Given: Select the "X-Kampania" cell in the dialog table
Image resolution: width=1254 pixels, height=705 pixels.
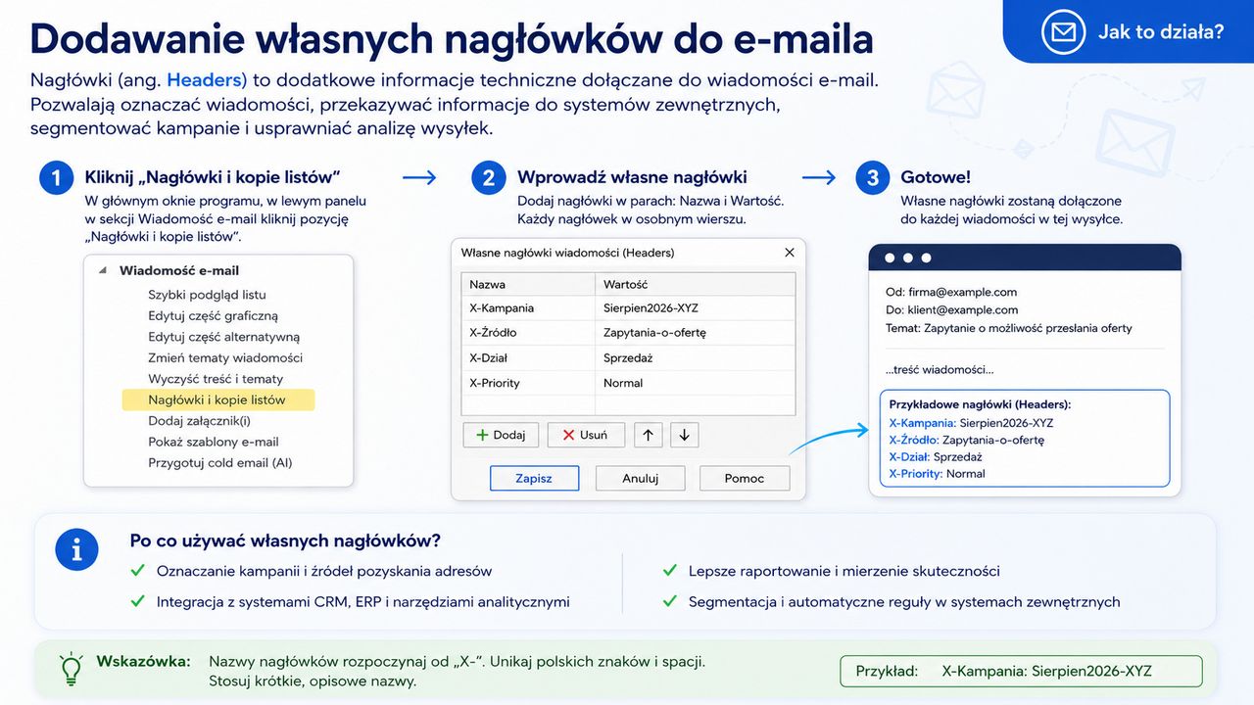Looking at the screenshot, I should 528,308.
